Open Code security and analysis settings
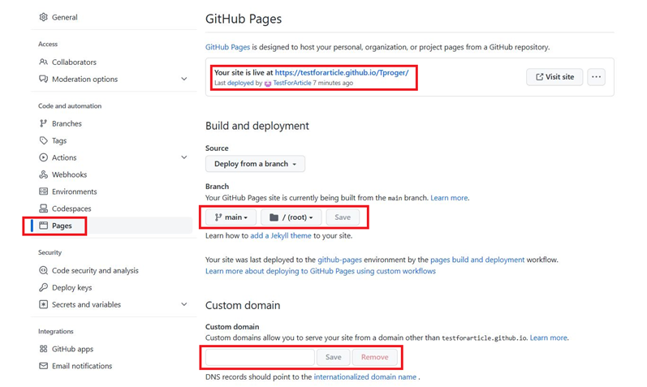Image resolution: width=647 pixels, height=387 pixels. [x=95, y=271]
